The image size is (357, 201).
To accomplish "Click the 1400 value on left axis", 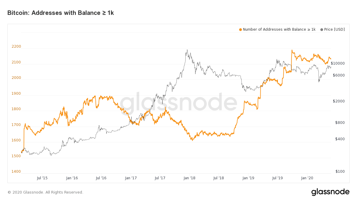I will click(16, 172).
